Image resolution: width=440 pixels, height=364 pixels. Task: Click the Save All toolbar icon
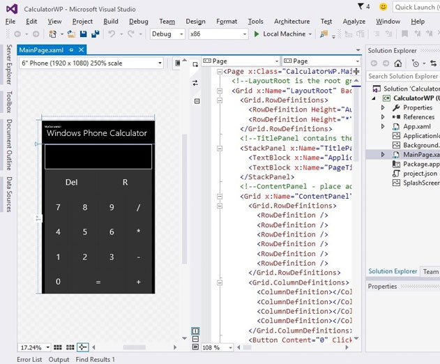(96, 34)
